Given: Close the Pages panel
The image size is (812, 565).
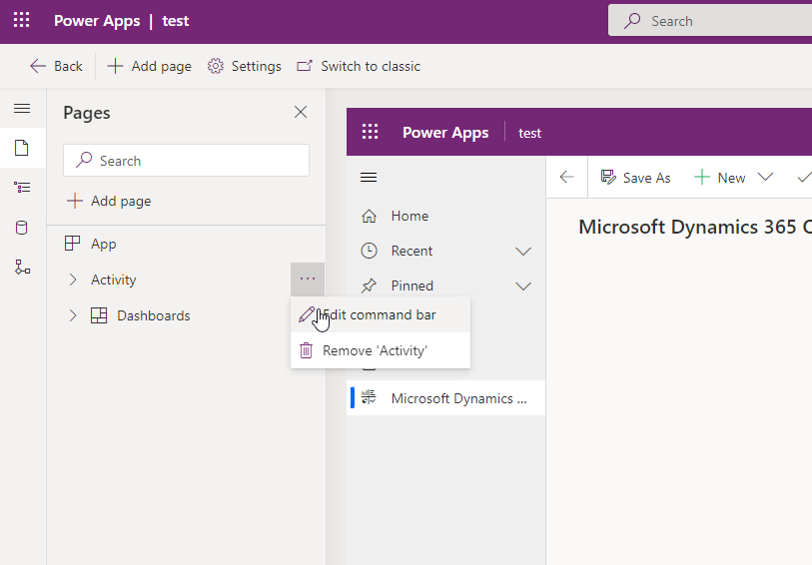Looking at the screenshot, I should (301, 112).
